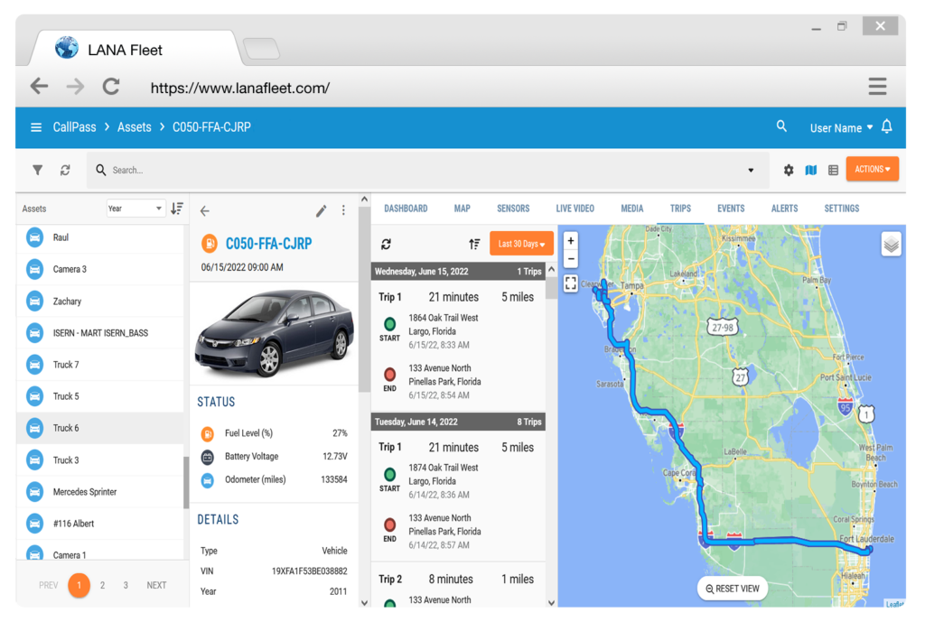The width and height of the screenshot is (925, 622).
Task: Open the filter options with the funnel icon
Action: point(37,170)
